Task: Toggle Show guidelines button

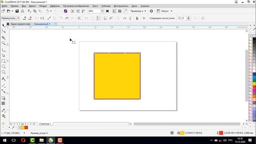Action: click(125, 11)
